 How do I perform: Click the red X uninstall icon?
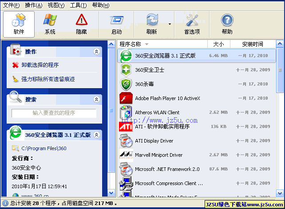pyautogui.click(x=16, y=65)
